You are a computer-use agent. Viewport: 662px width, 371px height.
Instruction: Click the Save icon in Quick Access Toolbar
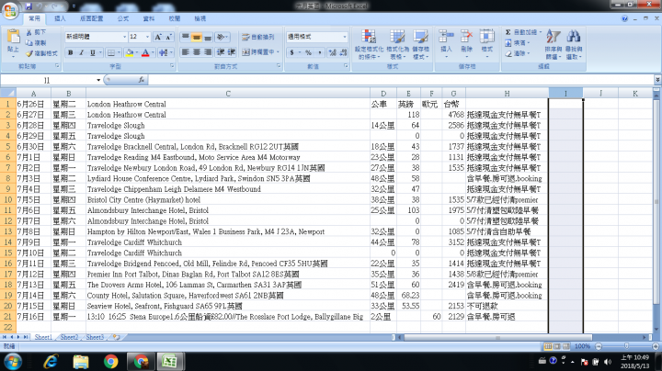point(29,6)
